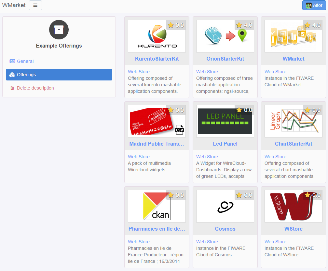Open the hamburger menu button

[35, 5]
